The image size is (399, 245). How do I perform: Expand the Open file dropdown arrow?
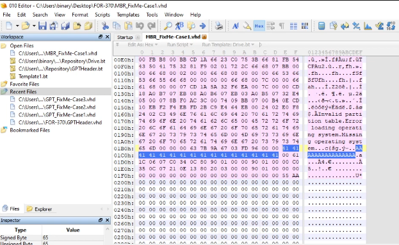(34, 26)
